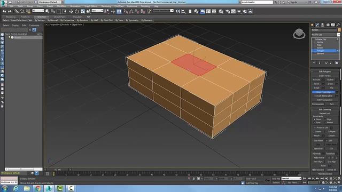This screenshot has width=342, height=192.
Task: Toggle the Window/Crossing selection icon
Action: pyautogui.click(x=65, y=11)
